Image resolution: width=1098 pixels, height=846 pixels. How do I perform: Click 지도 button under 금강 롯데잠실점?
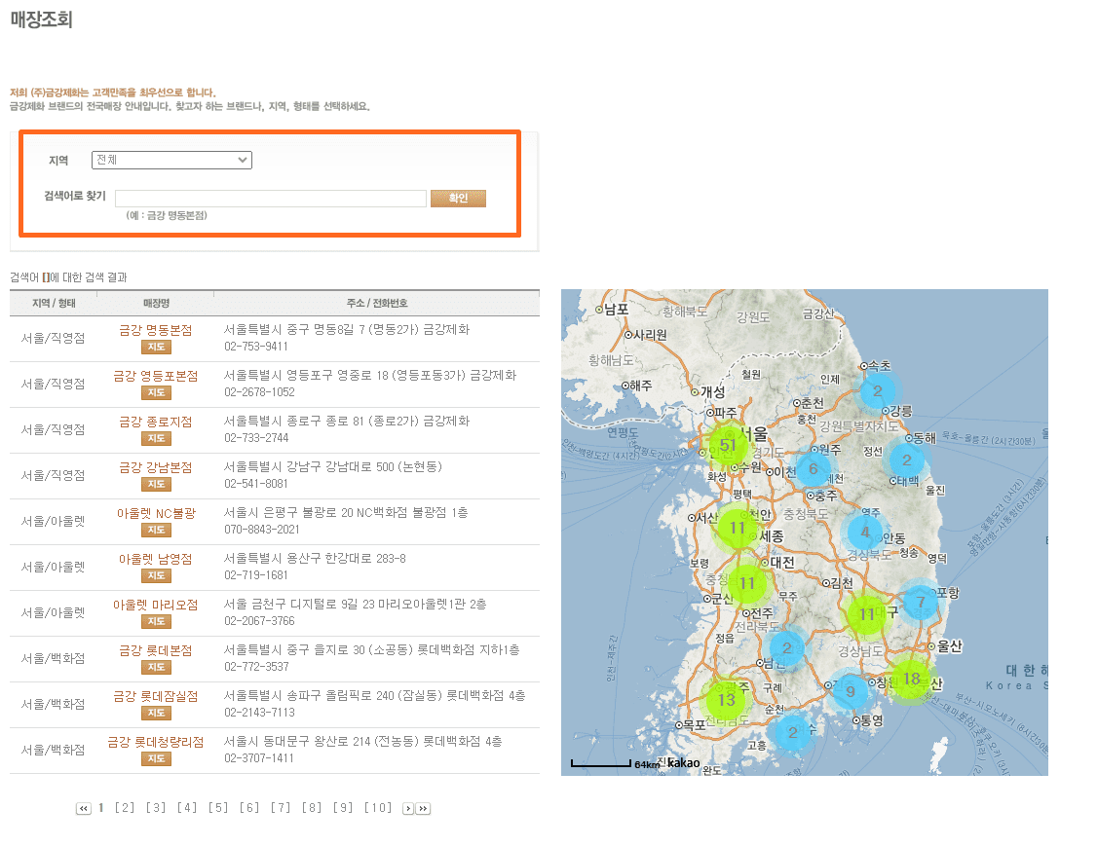[156, 713]
